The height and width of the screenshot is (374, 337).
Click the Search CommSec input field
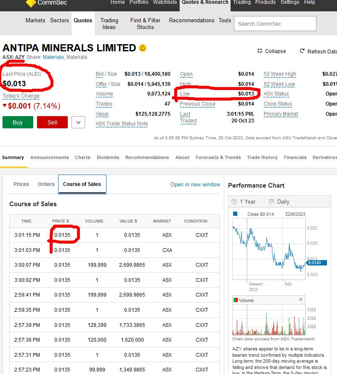(x=275, y=24)
